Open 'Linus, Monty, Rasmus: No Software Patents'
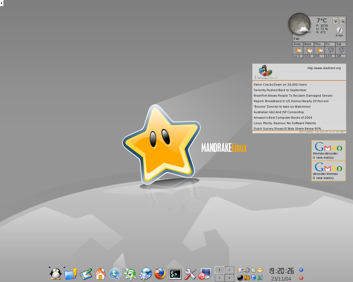 point(285,123)
